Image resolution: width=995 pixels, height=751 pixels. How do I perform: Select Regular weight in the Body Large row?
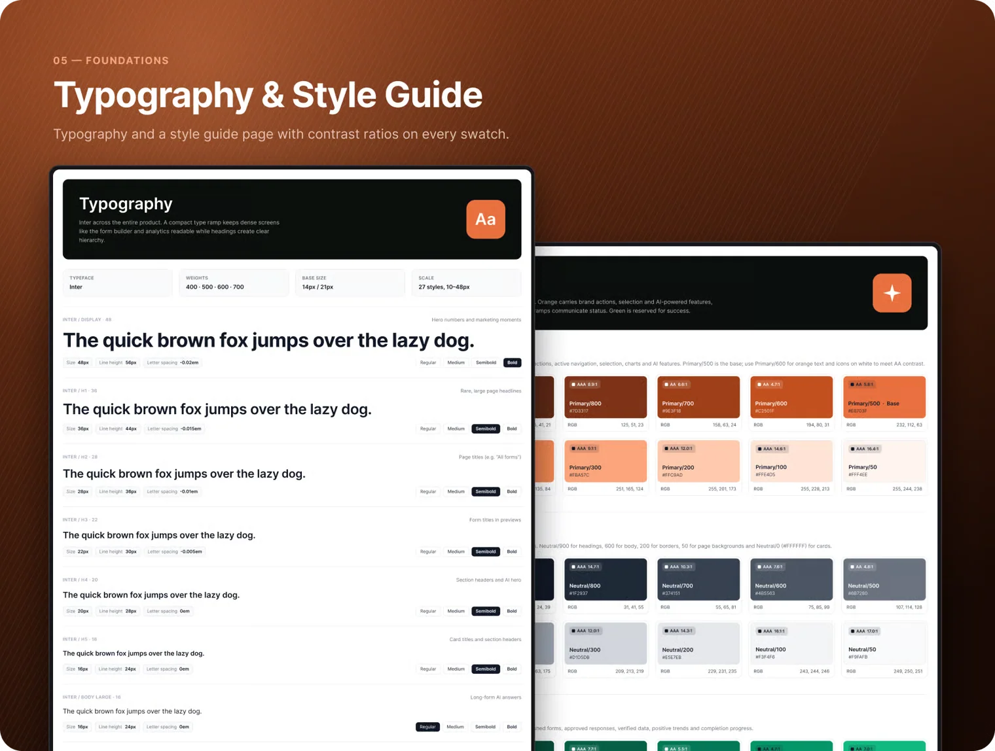click(427, 727)
